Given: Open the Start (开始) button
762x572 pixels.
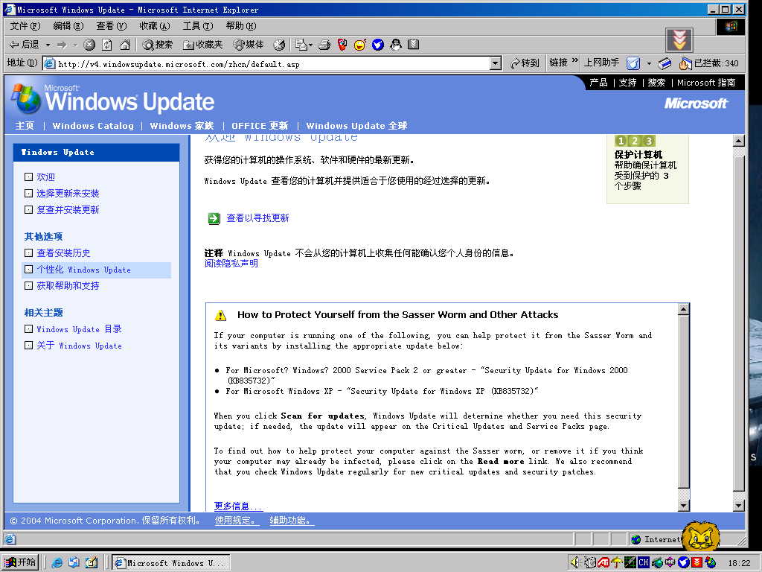Looking at the screenshot, I should coord(20,562).
